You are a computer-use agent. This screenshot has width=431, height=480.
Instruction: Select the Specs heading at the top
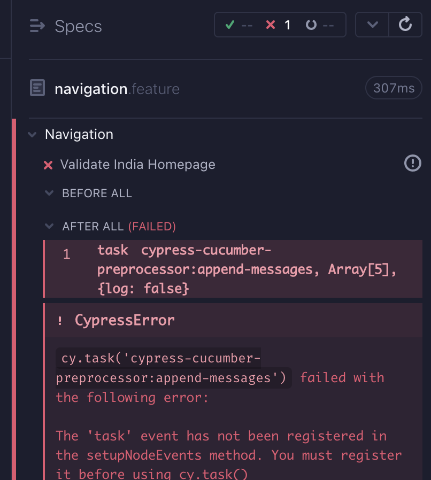click(78, 25)
